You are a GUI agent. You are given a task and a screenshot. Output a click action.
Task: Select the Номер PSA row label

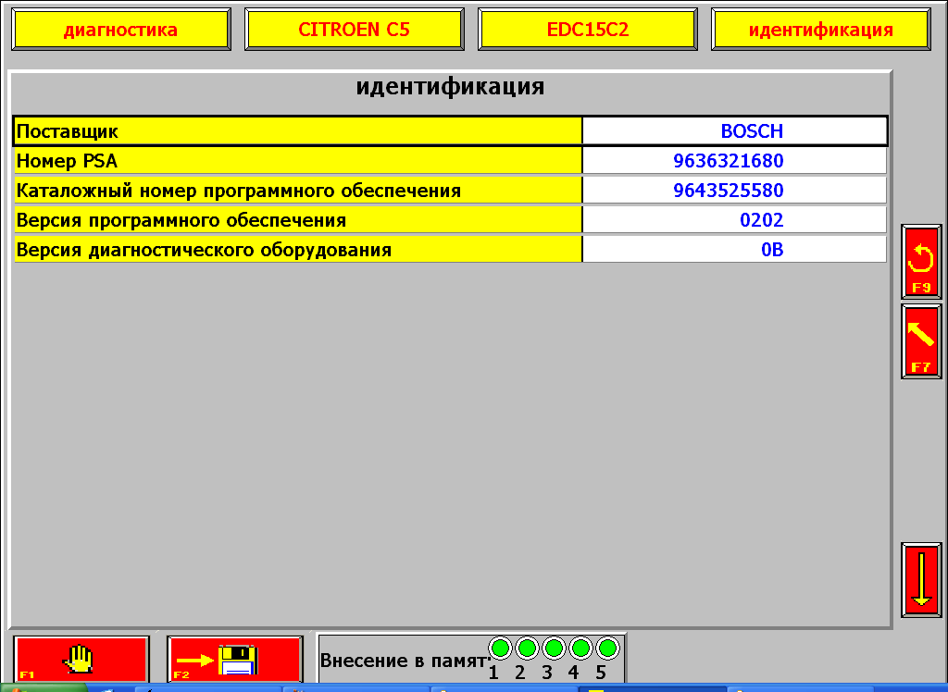coord(298,161)
